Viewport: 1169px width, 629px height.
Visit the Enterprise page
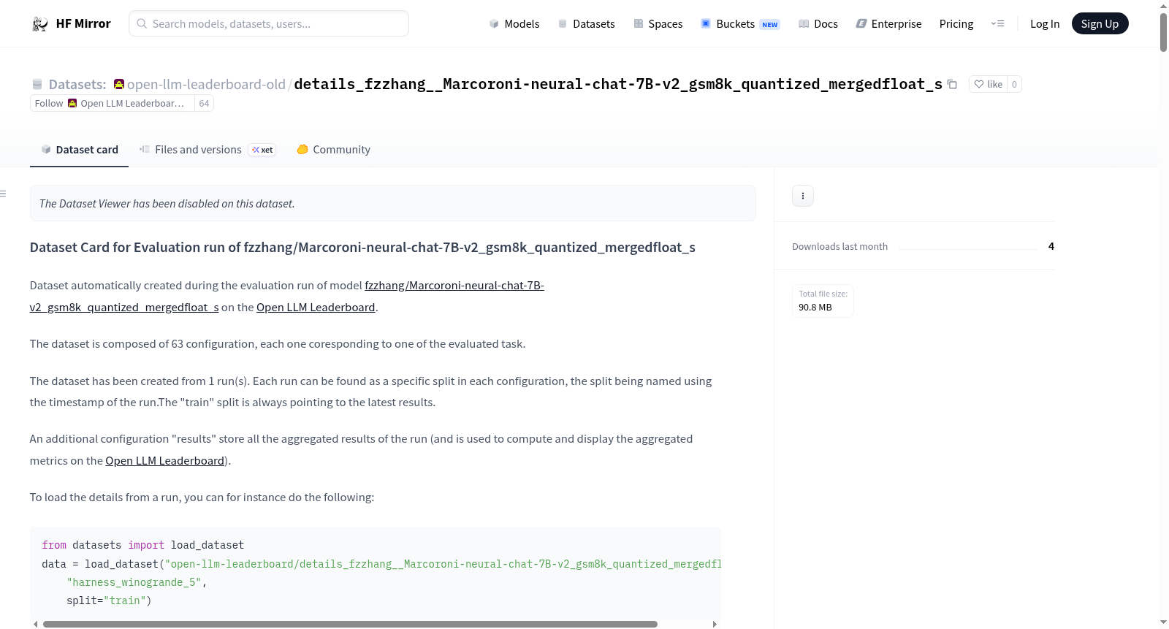click(x=889, y=24)
